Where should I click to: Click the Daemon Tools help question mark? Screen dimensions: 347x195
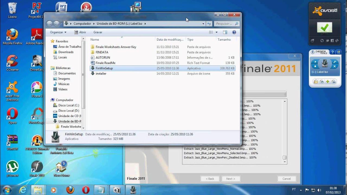pyautogui.click(x=332, y=52)
